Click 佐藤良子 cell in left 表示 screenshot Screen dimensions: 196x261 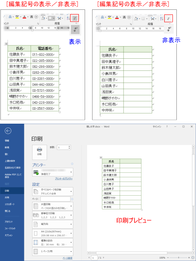point(19,54)
